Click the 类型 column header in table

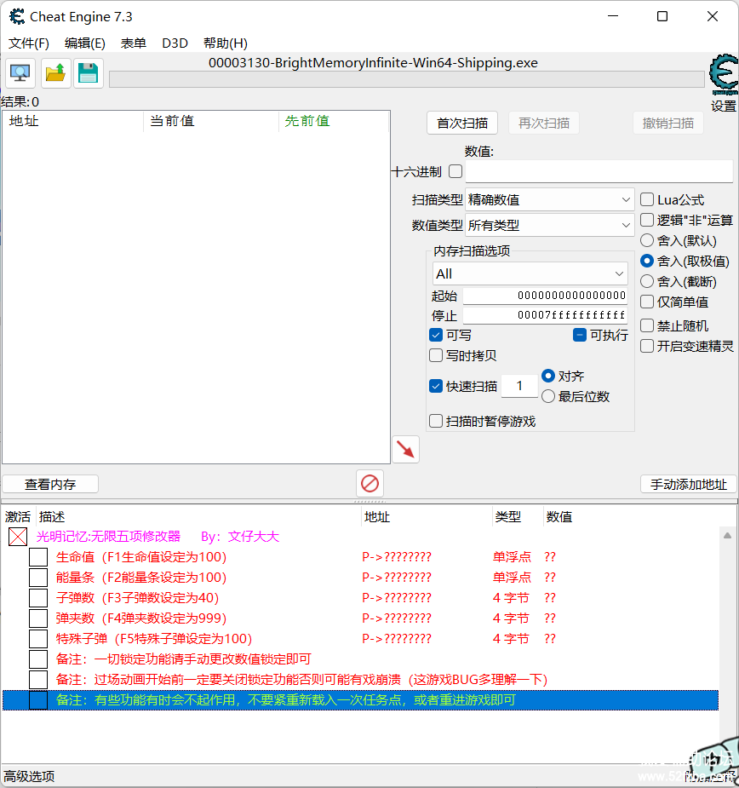(x=518, y=516)
